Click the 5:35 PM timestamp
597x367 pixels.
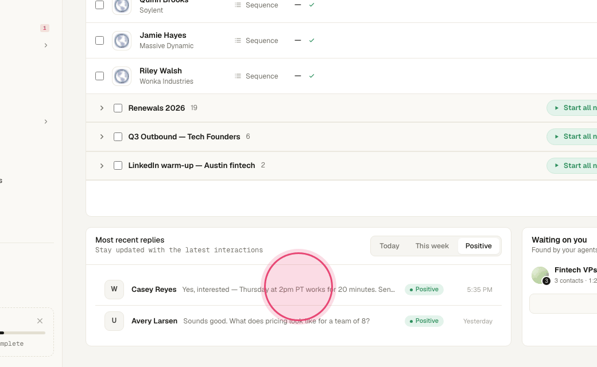[479, 290]
